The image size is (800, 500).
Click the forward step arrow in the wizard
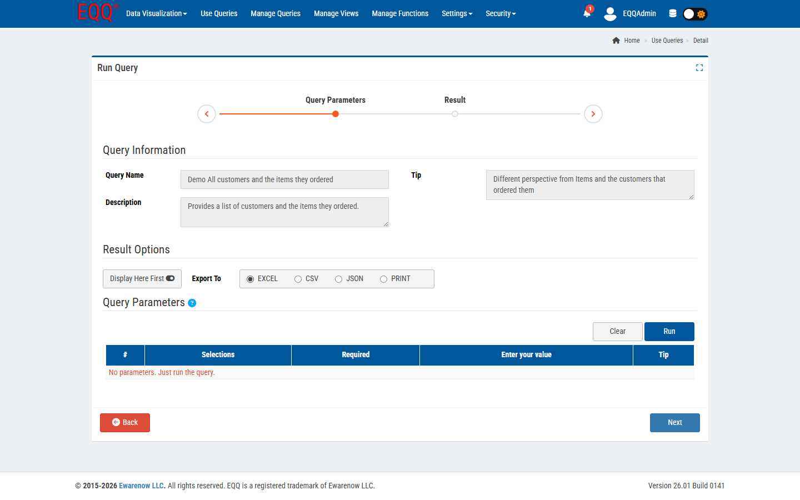[593, 113]
